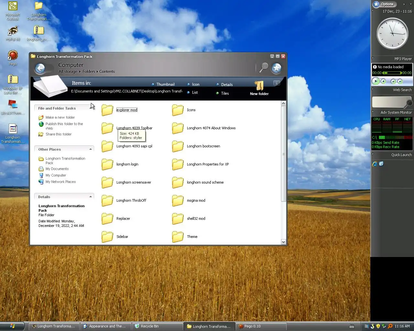Click the MP3 player seek bar
The height and width of the screenshot is (331, 414).
392,73
